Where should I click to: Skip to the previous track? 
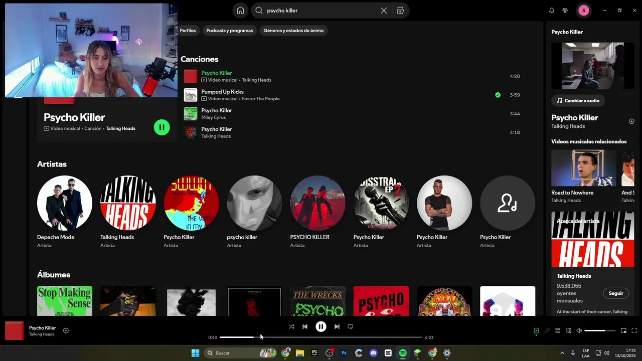click(x=305, y=326)
